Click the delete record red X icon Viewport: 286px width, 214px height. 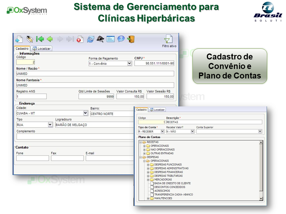[80, 39]
